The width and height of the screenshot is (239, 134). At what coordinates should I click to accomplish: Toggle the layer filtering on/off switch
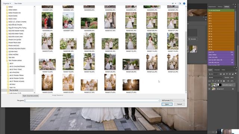point(236,74)
